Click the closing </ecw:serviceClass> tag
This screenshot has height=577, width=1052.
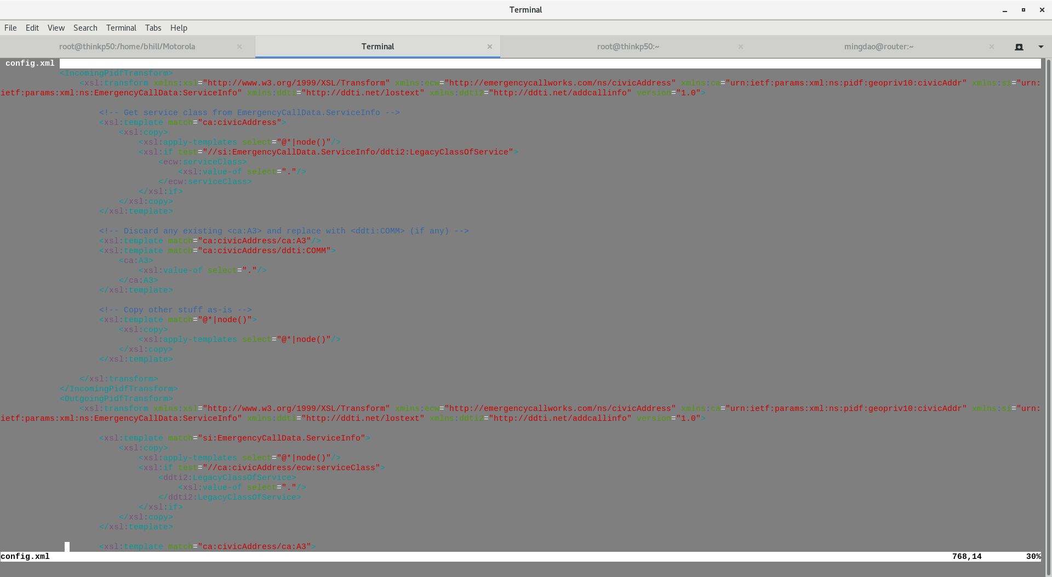tap(205, 182)
